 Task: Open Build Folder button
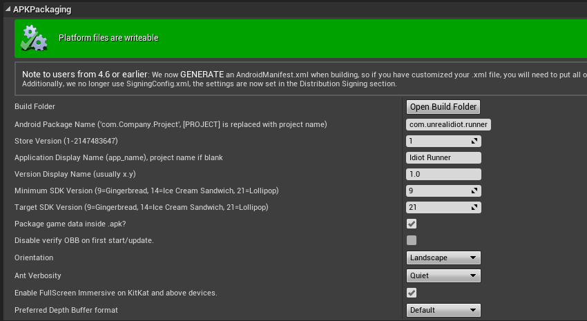coord(443,106)
